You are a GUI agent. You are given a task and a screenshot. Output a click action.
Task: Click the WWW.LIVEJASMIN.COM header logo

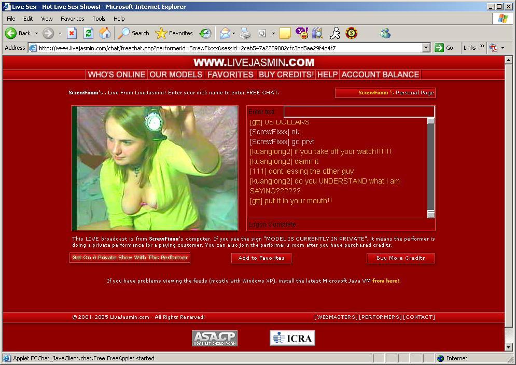pyautogui.click(x=254, y=63)
